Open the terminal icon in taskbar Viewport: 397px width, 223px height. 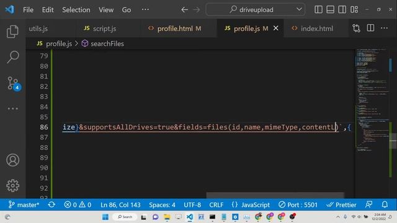[x=212, y=217]
